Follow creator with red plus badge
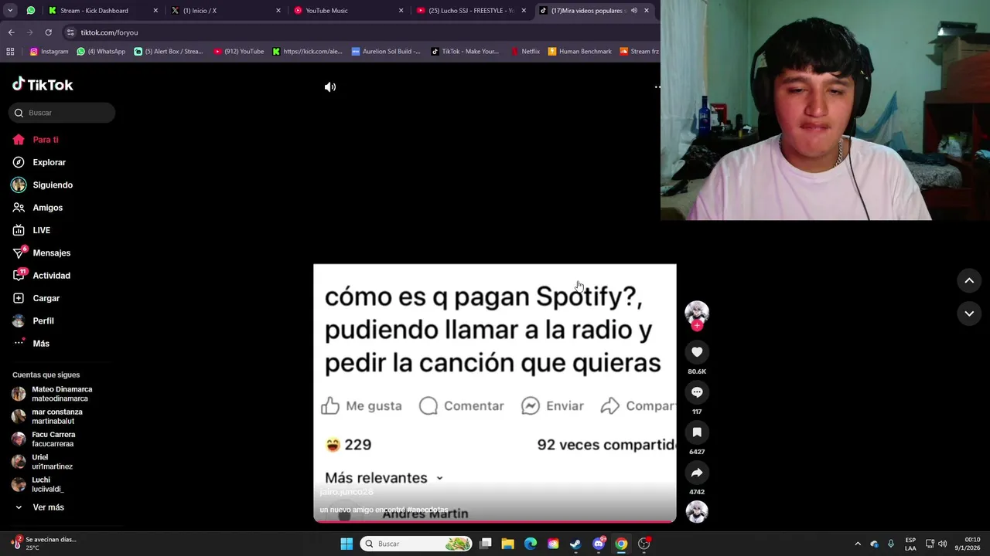This screenshot has width=990, height=556. [697, 326]
